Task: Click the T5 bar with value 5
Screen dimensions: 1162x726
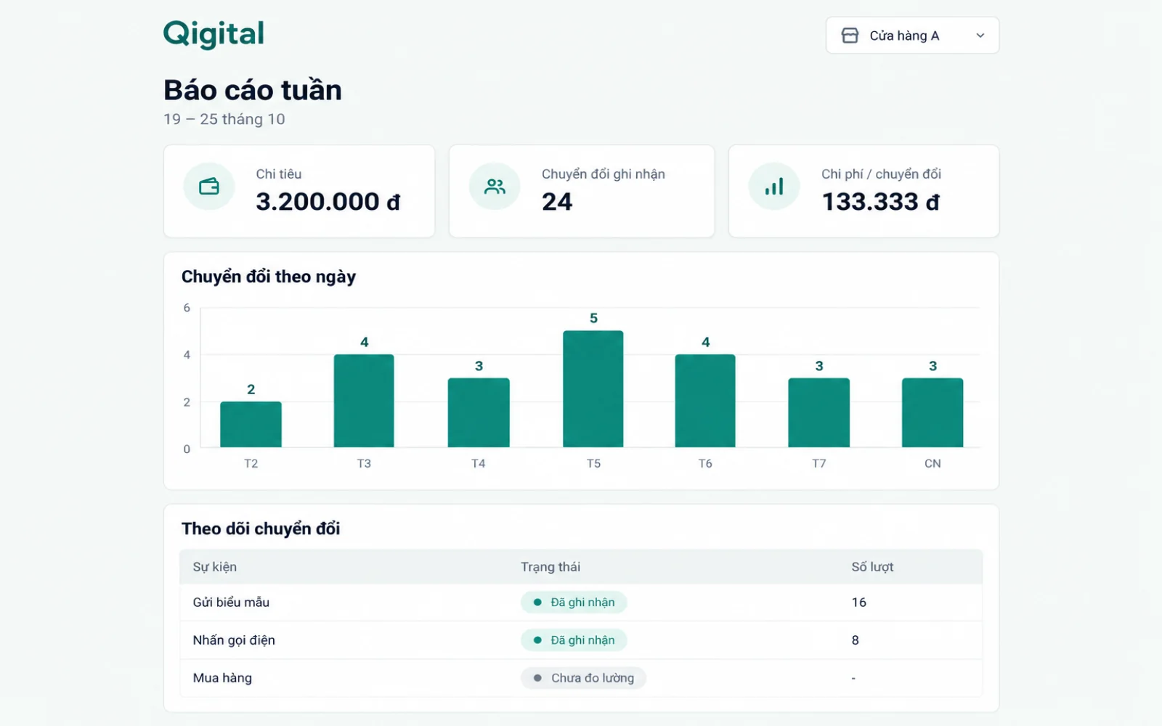Action: (593, 389)
